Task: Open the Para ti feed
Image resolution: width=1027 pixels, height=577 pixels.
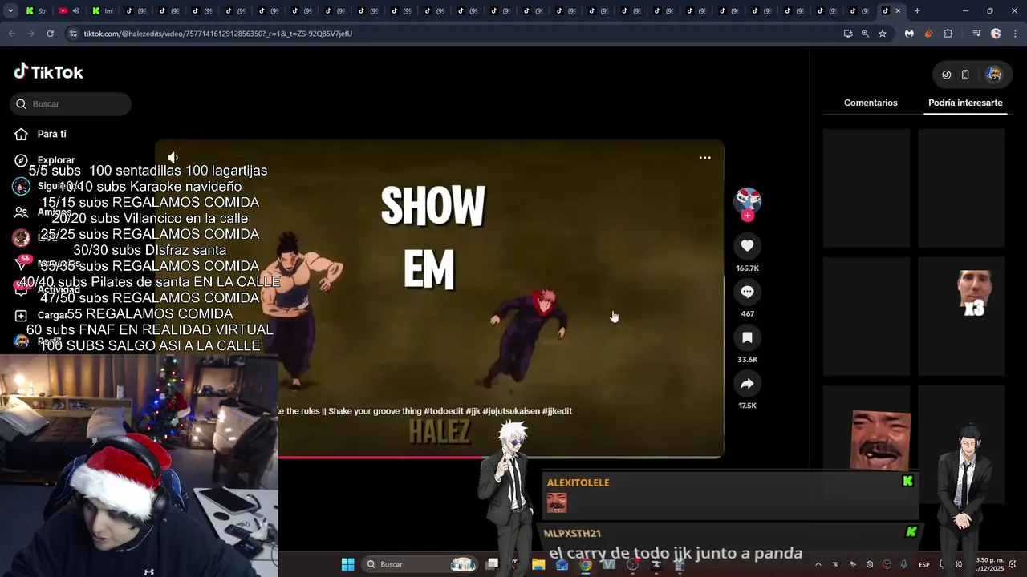Action: tap(51, 134)
